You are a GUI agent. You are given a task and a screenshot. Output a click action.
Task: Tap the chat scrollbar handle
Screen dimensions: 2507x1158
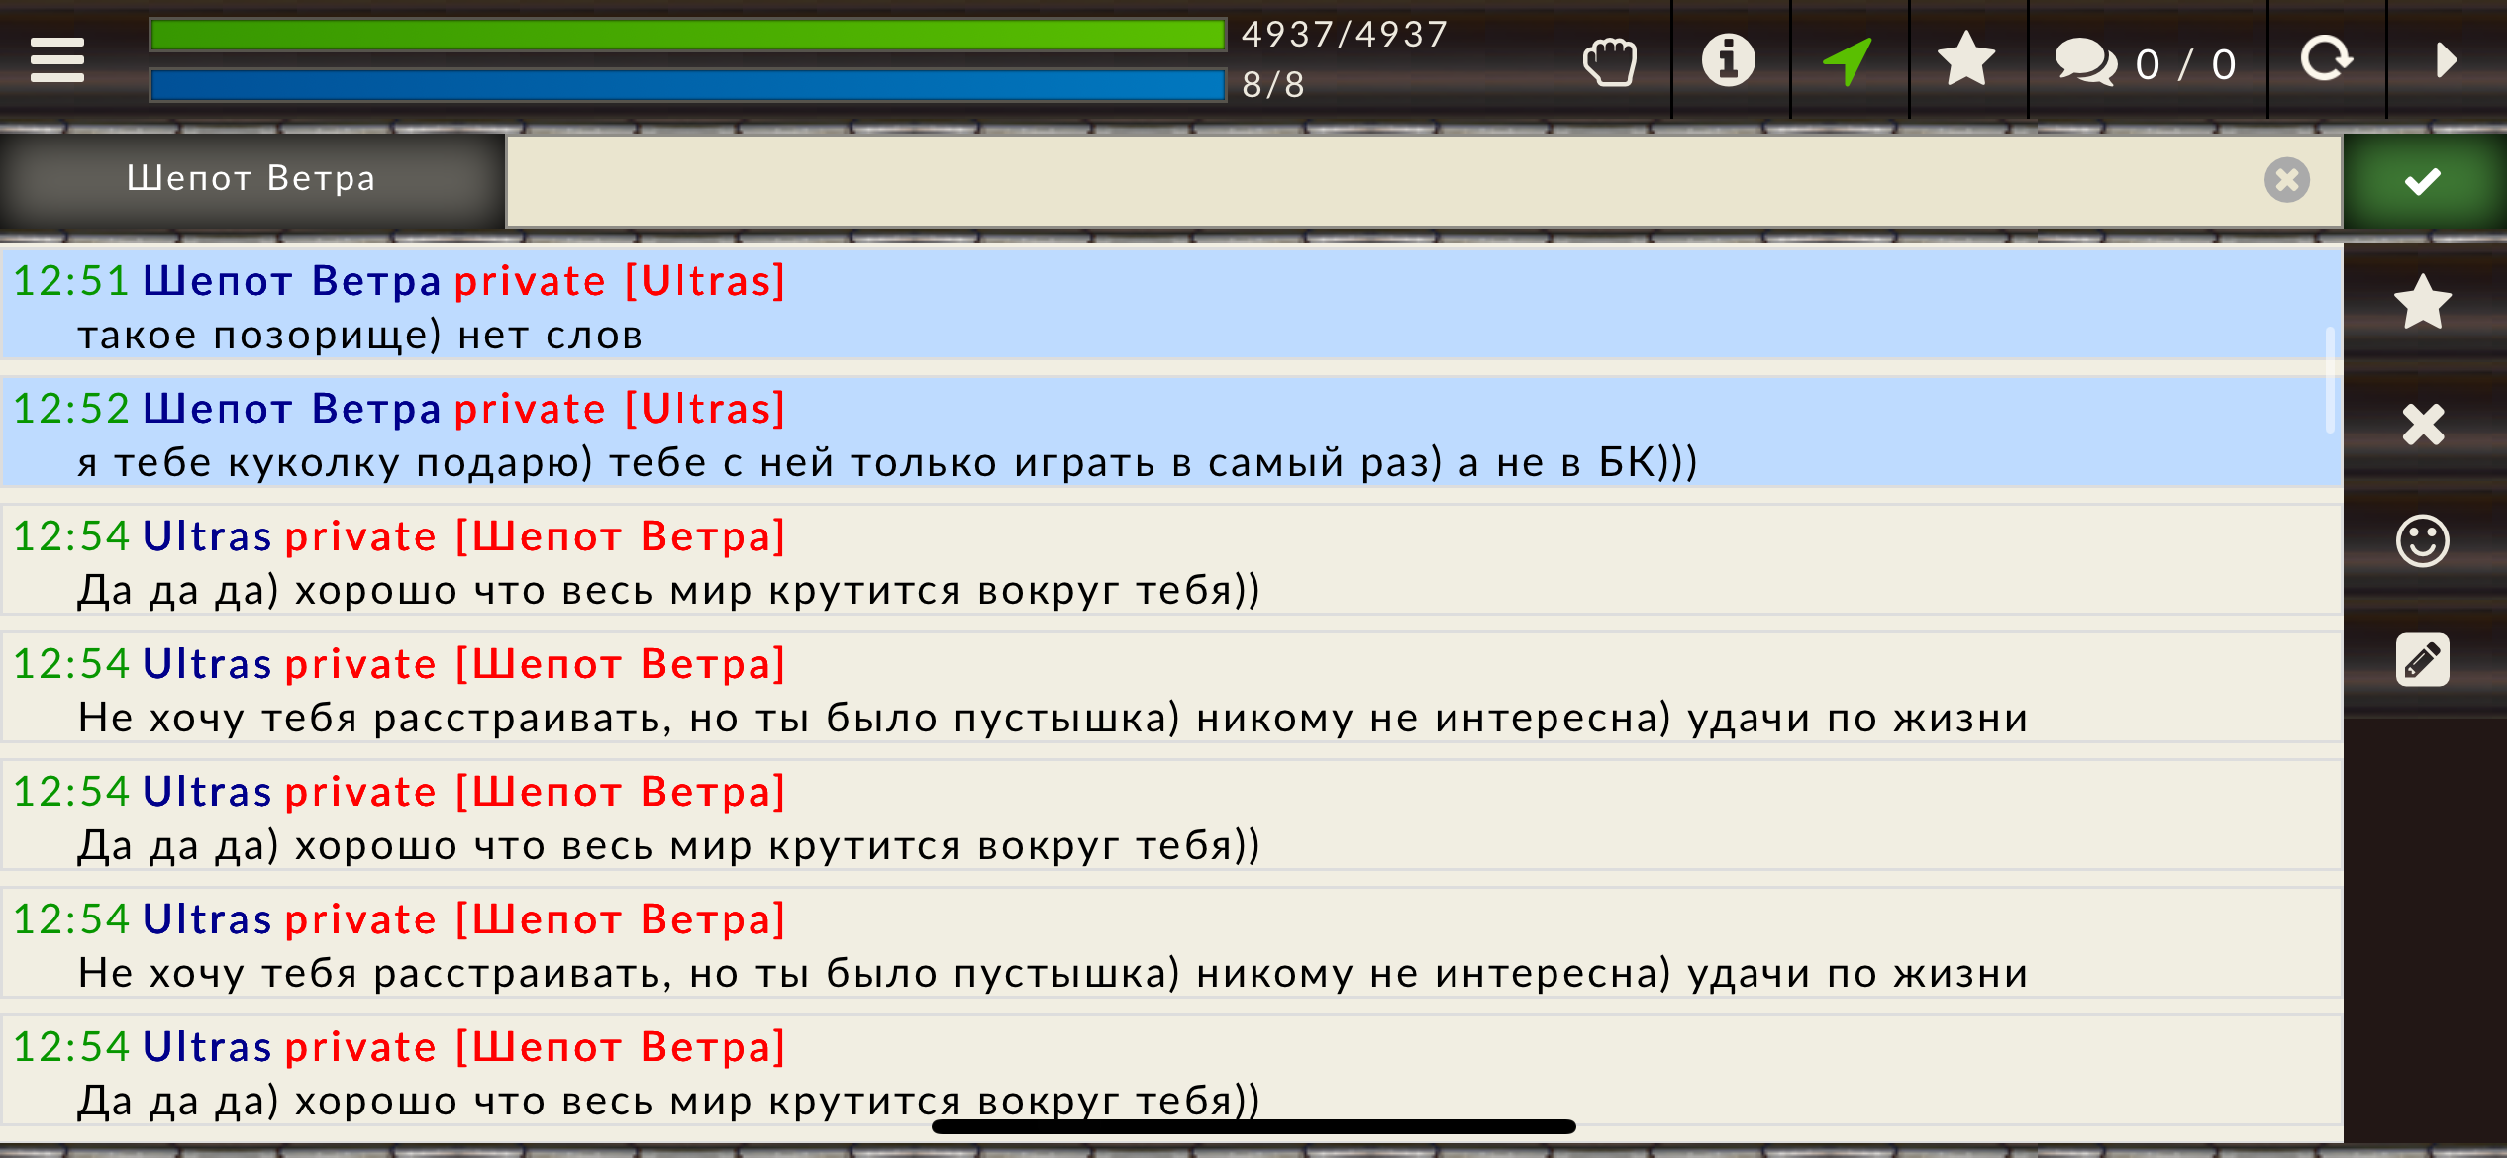coord(2330,380)
